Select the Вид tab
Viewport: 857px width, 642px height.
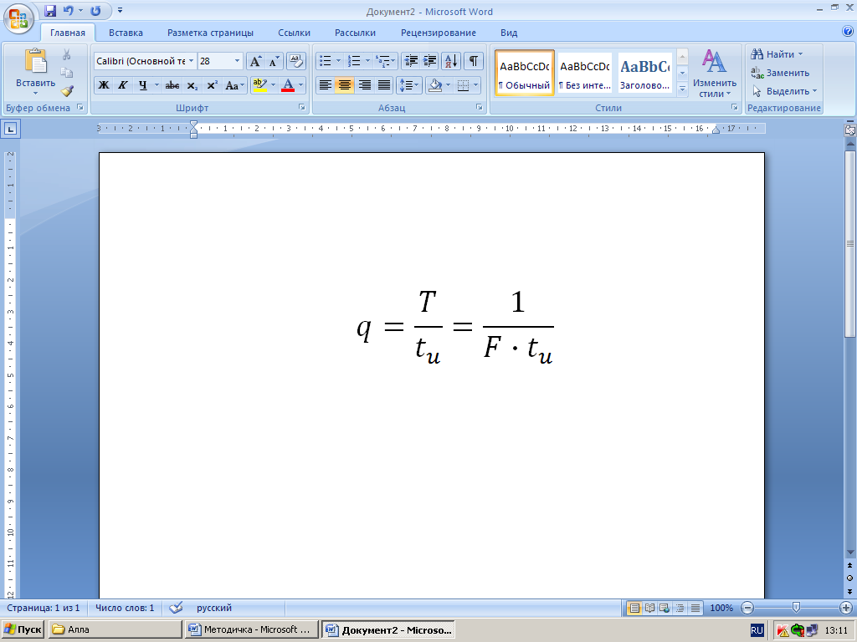509,33
